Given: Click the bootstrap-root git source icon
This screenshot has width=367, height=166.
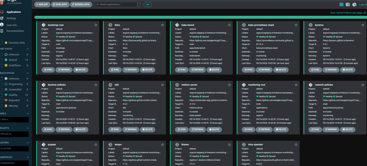Looking at the screenshot, I should click(x=43, y=25).
